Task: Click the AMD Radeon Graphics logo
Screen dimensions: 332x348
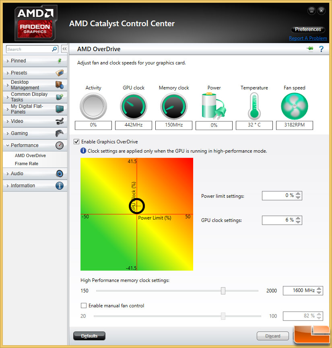Action: [x=35, y=23]
